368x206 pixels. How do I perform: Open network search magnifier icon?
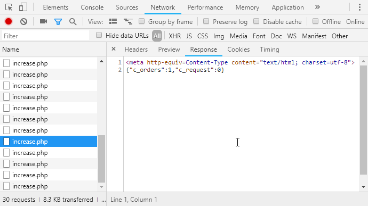(x=73, y=22)
